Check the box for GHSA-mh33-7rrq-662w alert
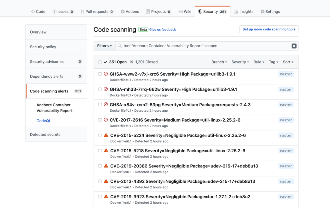This screenshot has width=330, height=207. point(100,89)
